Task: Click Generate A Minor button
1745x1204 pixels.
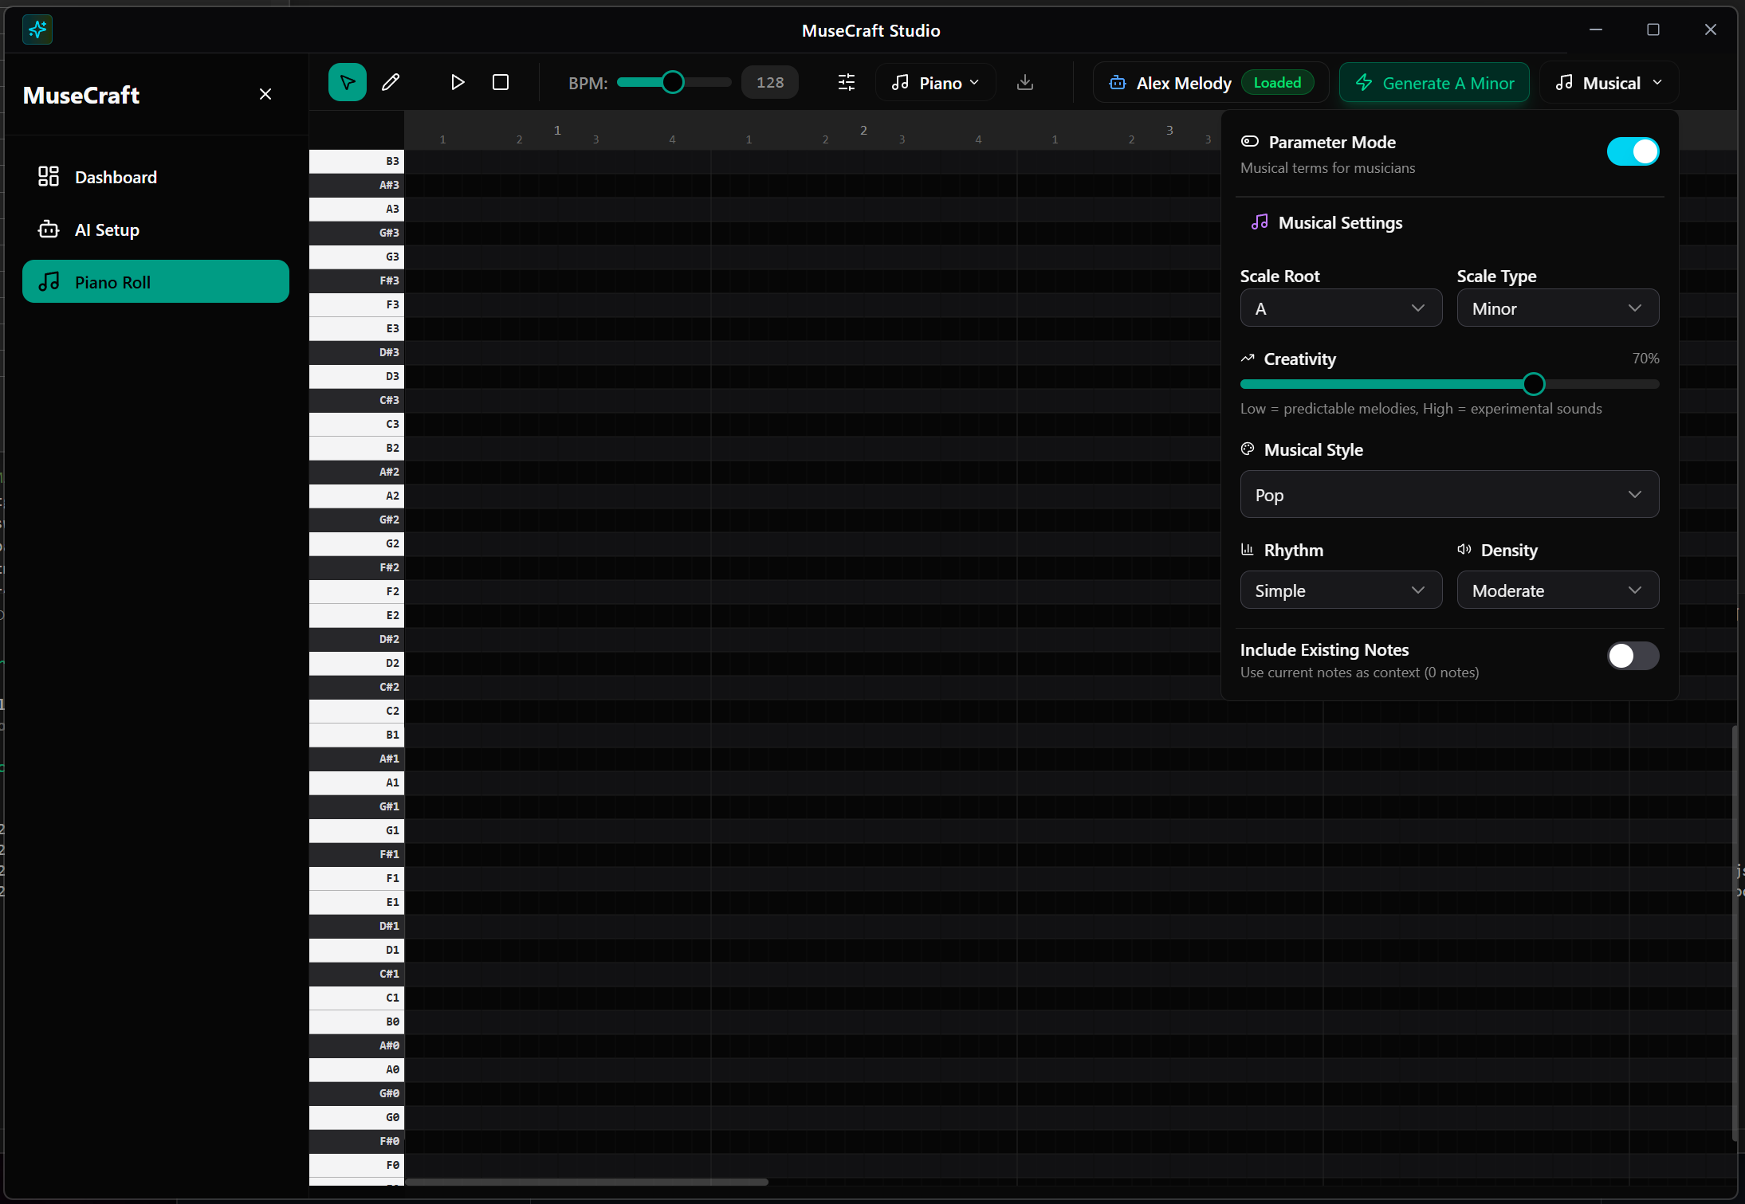Action: pos(1434,83)
